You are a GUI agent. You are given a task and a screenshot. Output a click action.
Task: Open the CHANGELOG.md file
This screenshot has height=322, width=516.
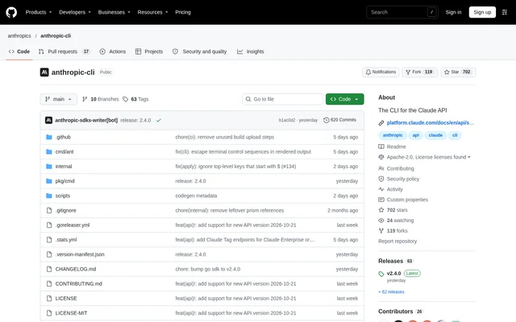click(76, 269)
